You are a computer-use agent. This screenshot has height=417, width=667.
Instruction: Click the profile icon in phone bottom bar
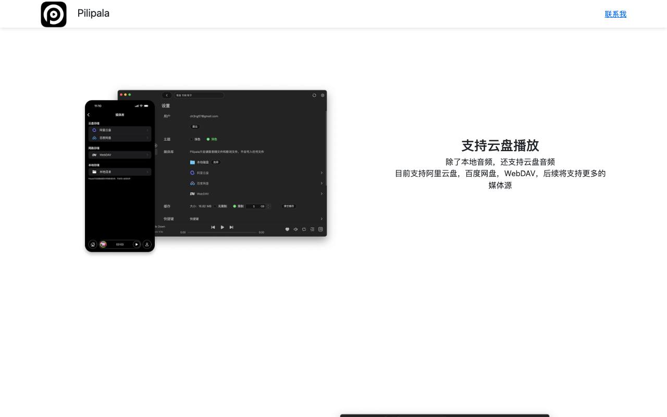147,244
